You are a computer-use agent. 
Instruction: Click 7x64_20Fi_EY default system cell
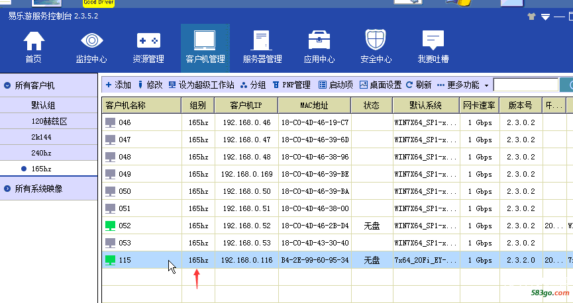pos(426,260)
